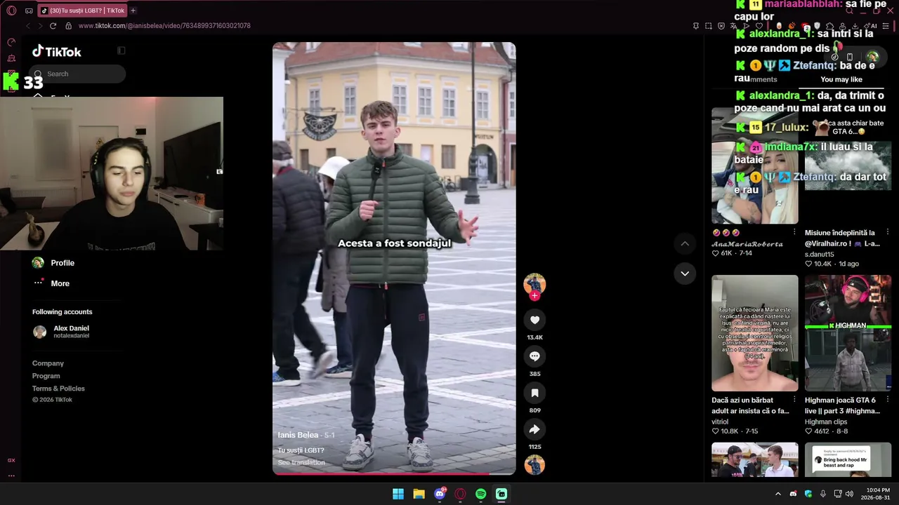This screenshot has width=899, height=505.
Task: View site security lock info
Action: coord(69,26)
